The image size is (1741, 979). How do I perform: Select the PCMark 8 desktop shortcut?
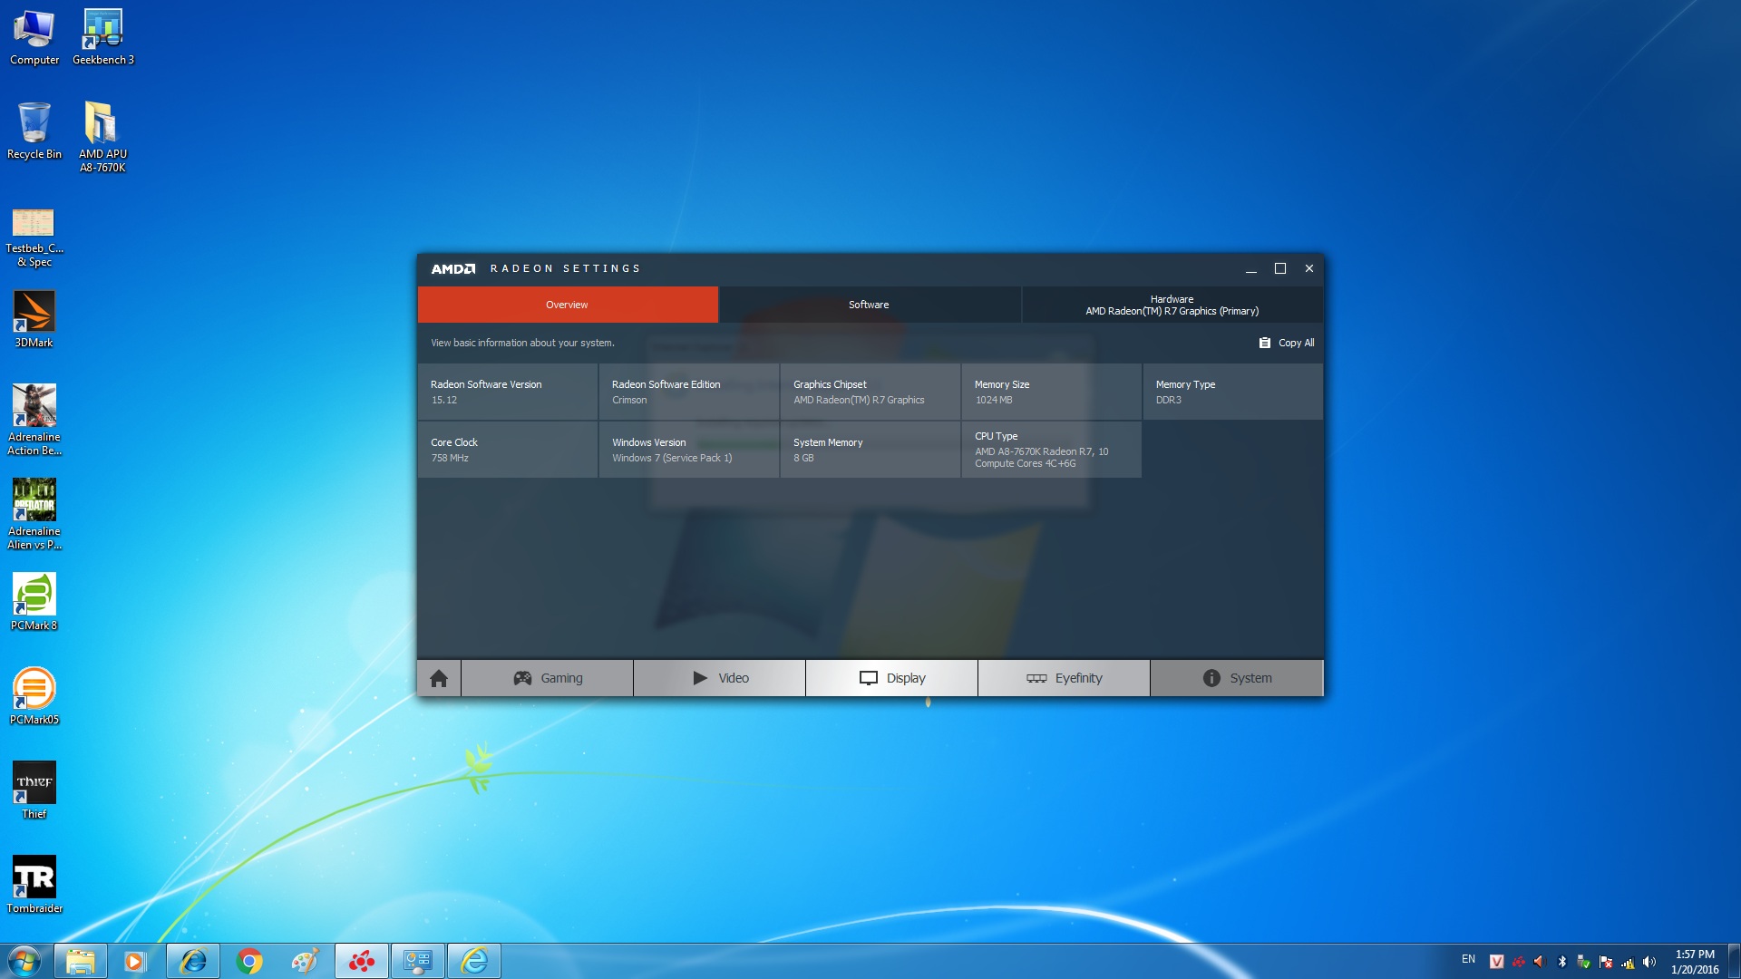34,602
